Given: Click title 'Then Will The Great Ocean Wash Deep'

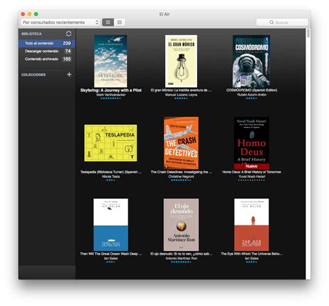Looking at the screenshot, I should coord(111,254).
